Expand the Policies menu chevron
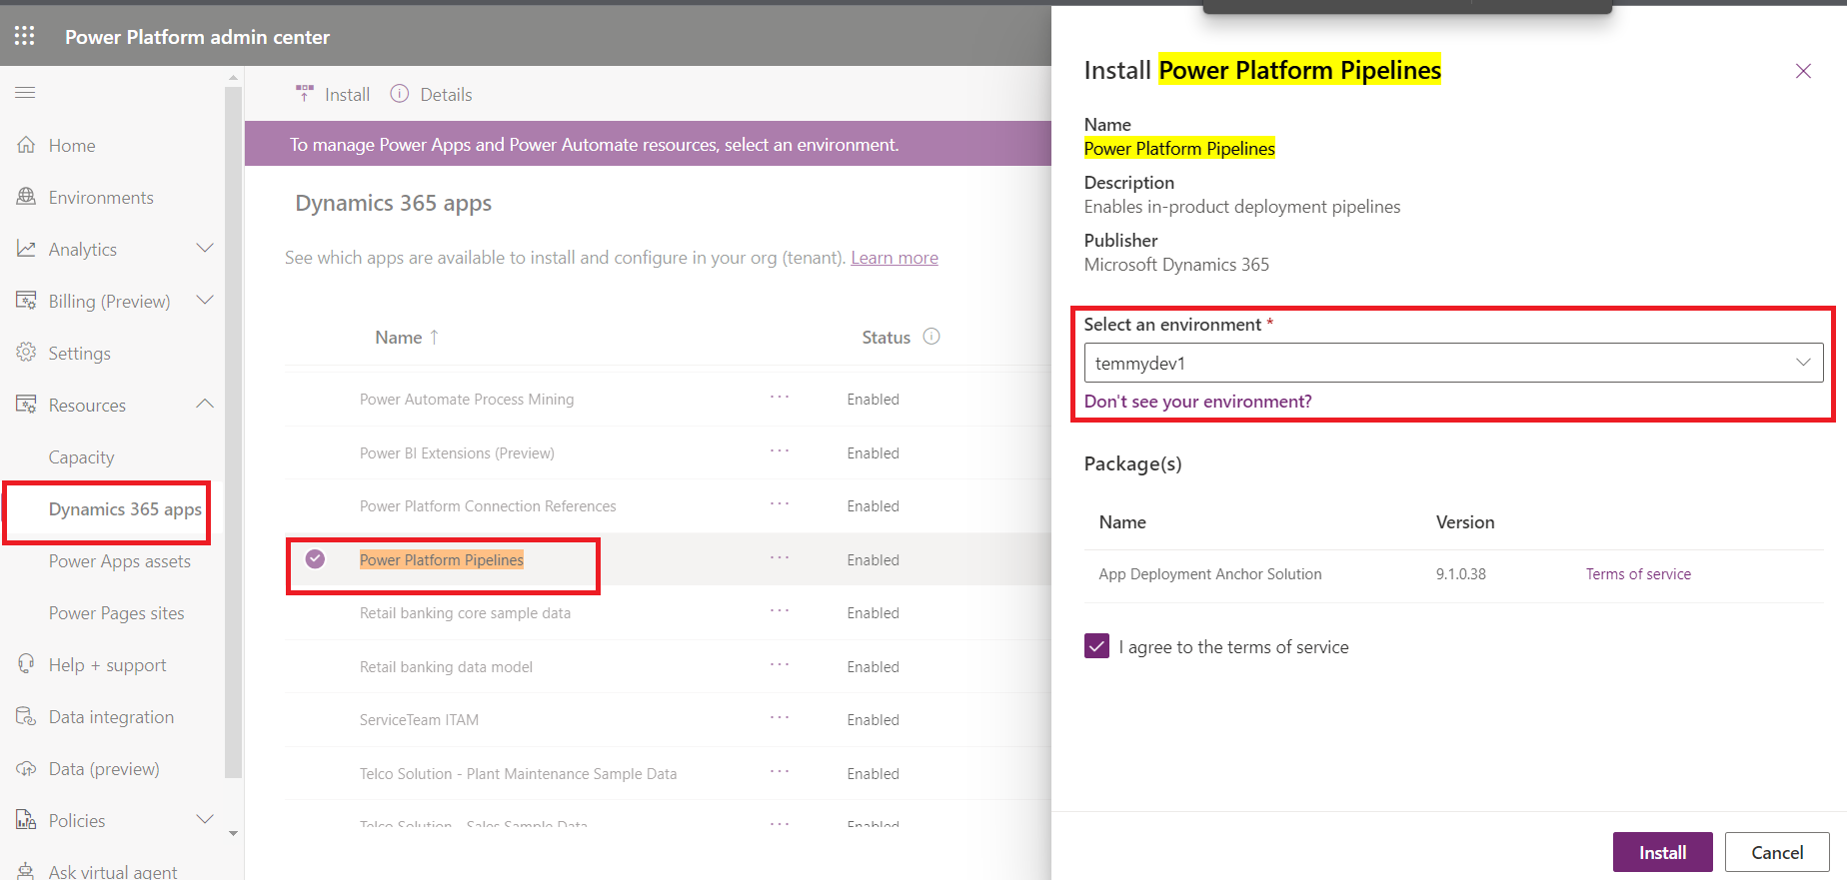The image size is (1847, 880). 205,819
